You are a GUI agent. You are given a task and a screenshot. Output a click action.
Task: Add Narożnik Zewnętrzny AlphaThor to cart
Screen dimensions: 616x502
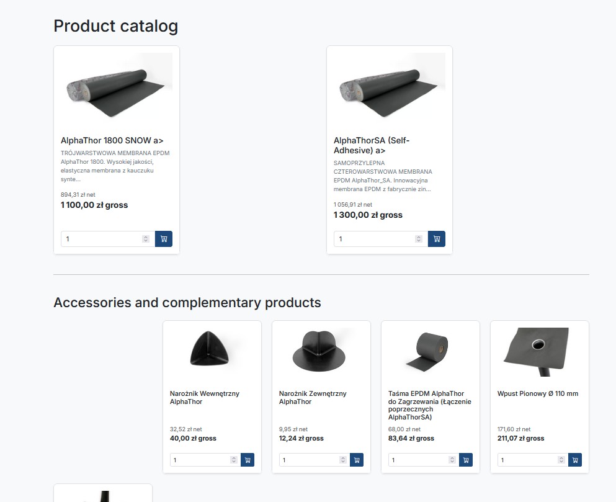tap(357, 460)
